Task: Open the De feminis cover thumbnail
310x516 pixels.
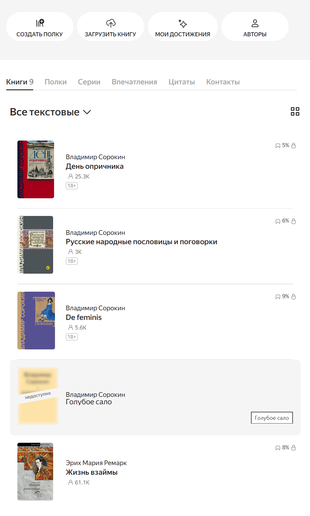Action: [x=36, y=321]
